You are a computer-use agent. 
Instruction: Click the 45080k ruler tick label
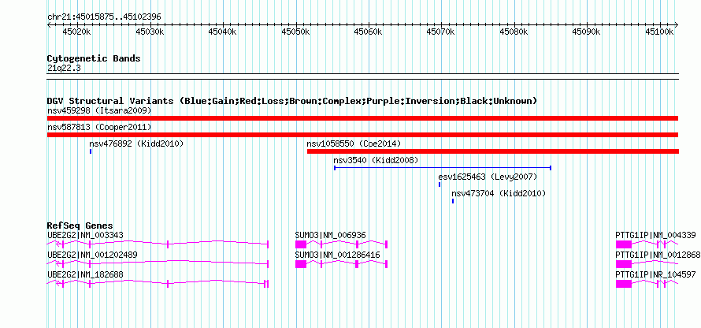(x=514, y=32)
